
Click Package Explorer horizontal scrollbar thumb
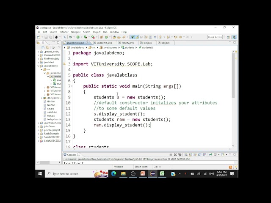tap(44, 162)
